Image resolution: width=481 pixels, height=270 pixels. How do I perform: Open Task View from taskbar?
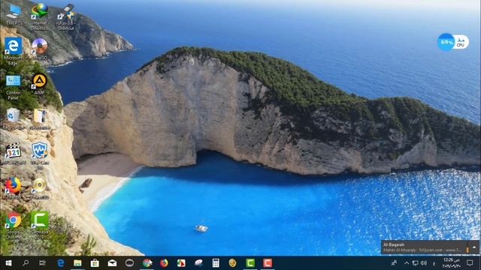coord(43,263)
